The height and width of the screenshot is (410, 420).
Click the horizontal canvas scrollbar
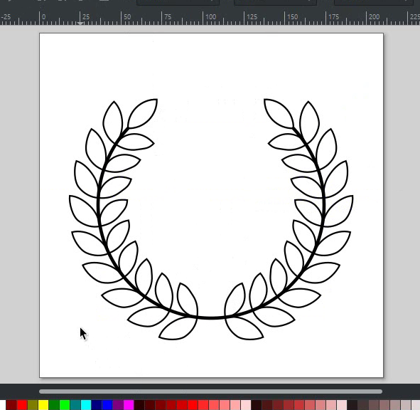click(x=210, y=391)
